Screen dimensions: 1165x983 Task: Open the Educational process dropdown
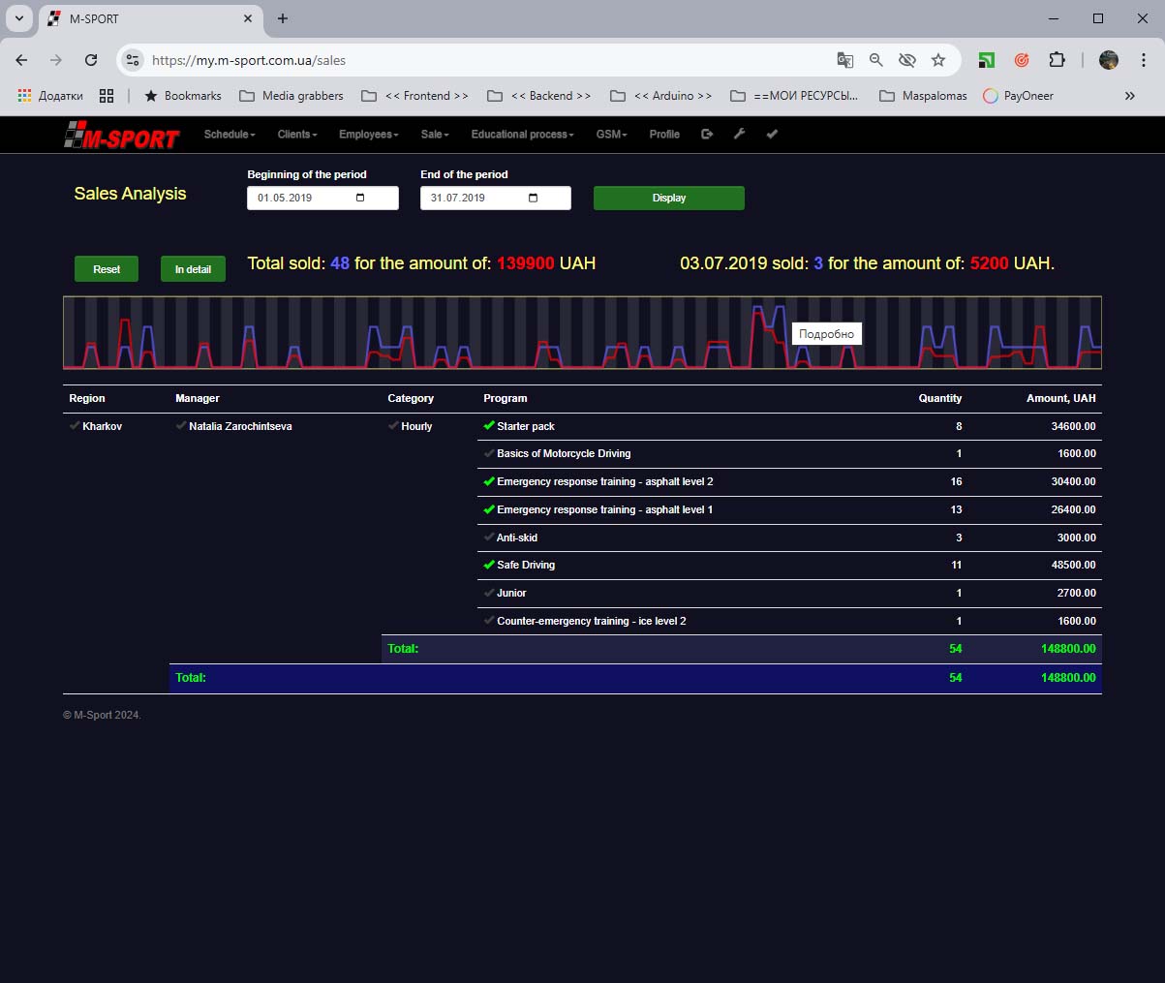[x=522, y=135]
